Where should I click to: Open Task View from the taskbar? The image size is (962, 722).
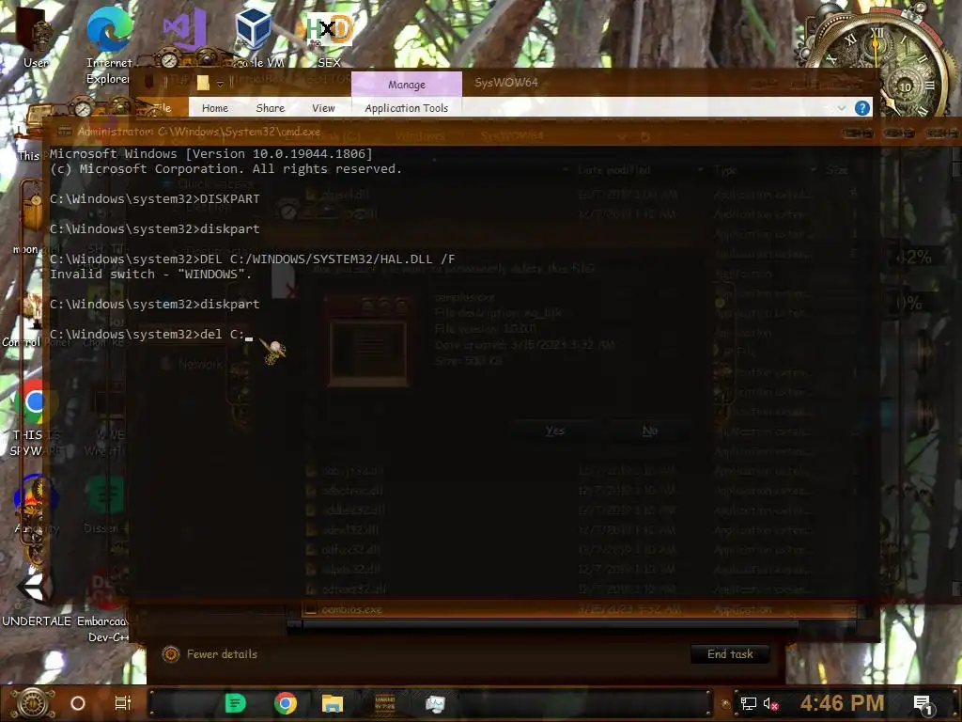(x=123, y=703)
